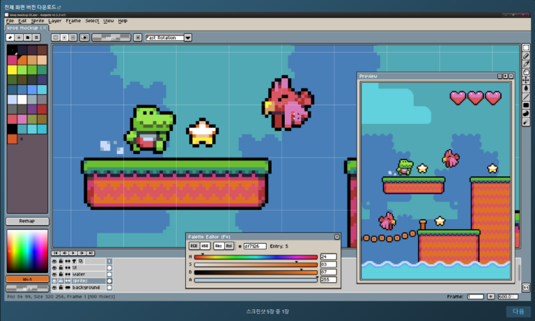Open the palette presets button

(28, 38)
